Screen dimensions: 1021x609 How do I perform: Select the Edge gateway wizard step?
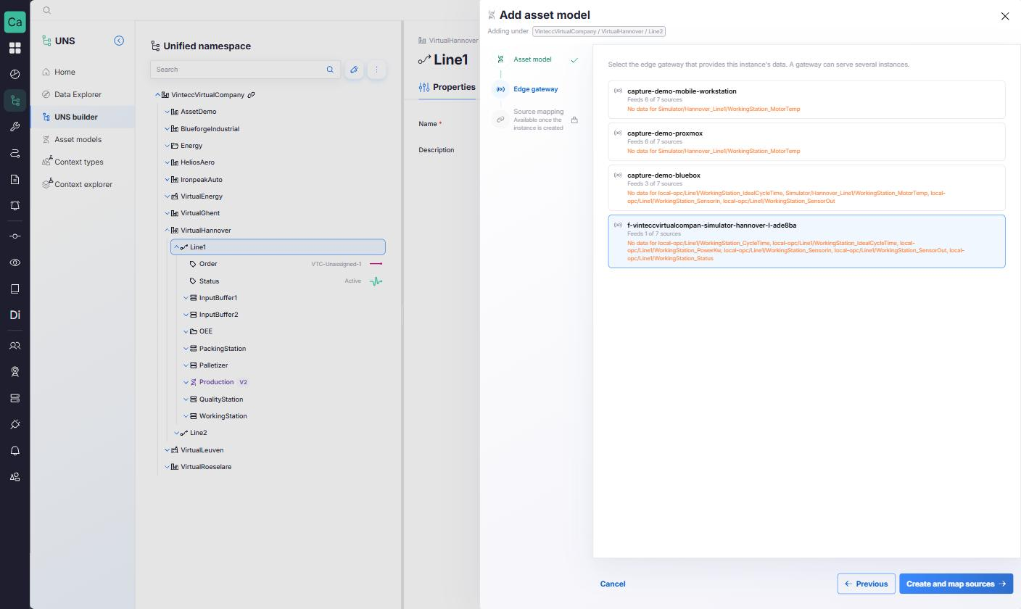[x=535, y=89]
